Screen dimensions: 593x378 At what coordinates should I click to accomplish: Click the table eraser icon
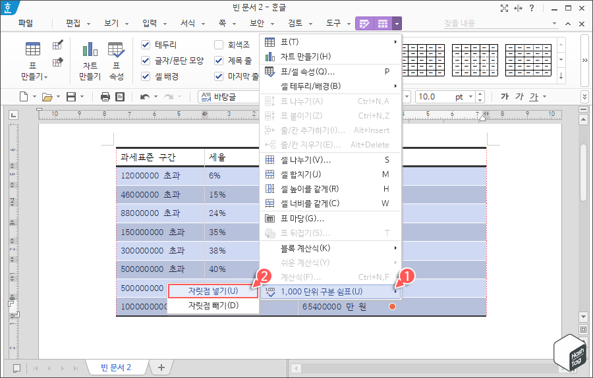(57, 62)
